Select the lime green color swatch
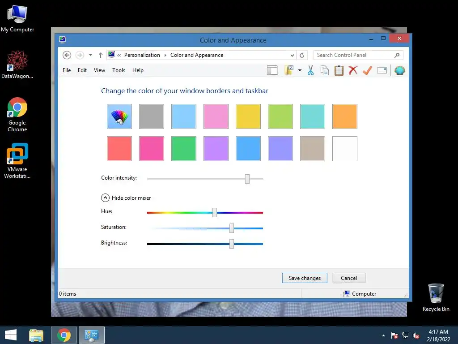The height and width of the screenshot is (344, 458). [280, 116]
